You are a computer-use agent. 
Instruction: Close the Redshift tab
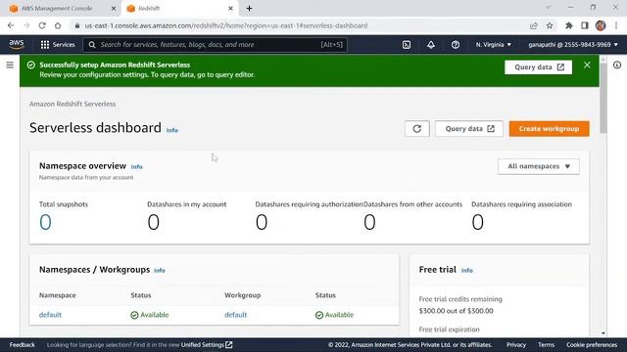point(230,9)
